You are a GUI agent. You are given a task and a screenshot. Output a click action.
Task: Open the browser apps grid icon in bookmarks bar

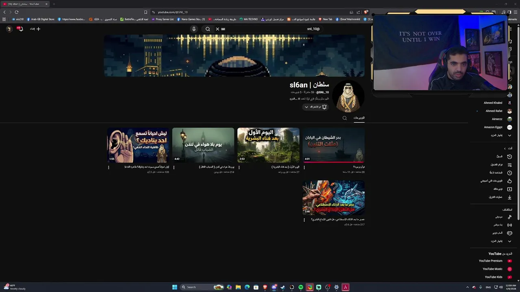point(4,19)
